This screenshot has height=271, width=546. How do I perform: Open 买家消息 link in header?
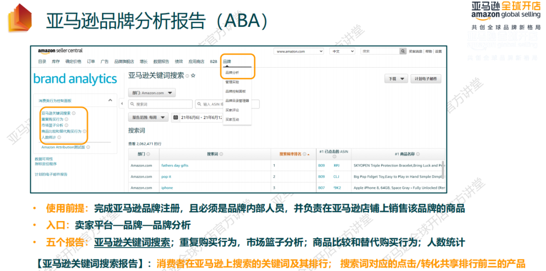click(416, 51)
